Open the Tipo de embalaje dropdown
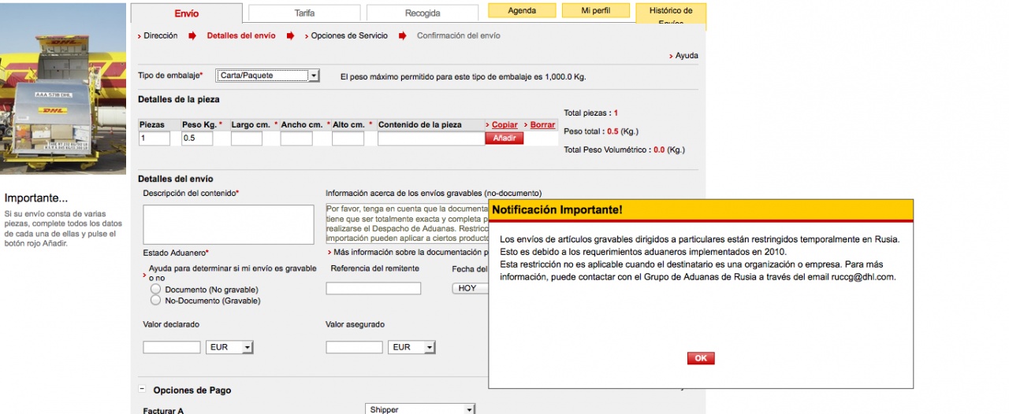 267,76
